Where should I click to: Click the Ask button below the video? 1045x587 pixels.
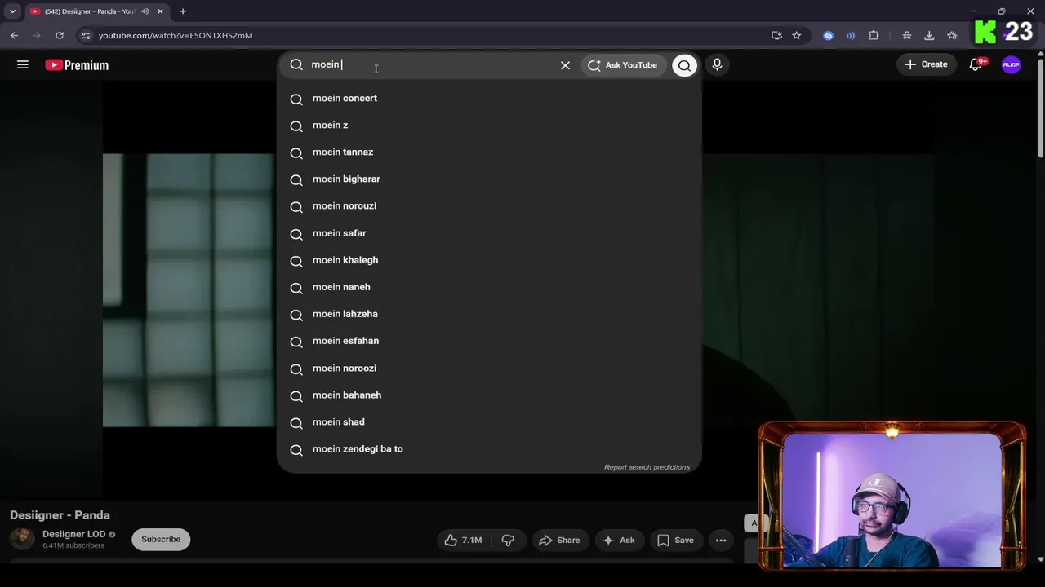point(618,540)
